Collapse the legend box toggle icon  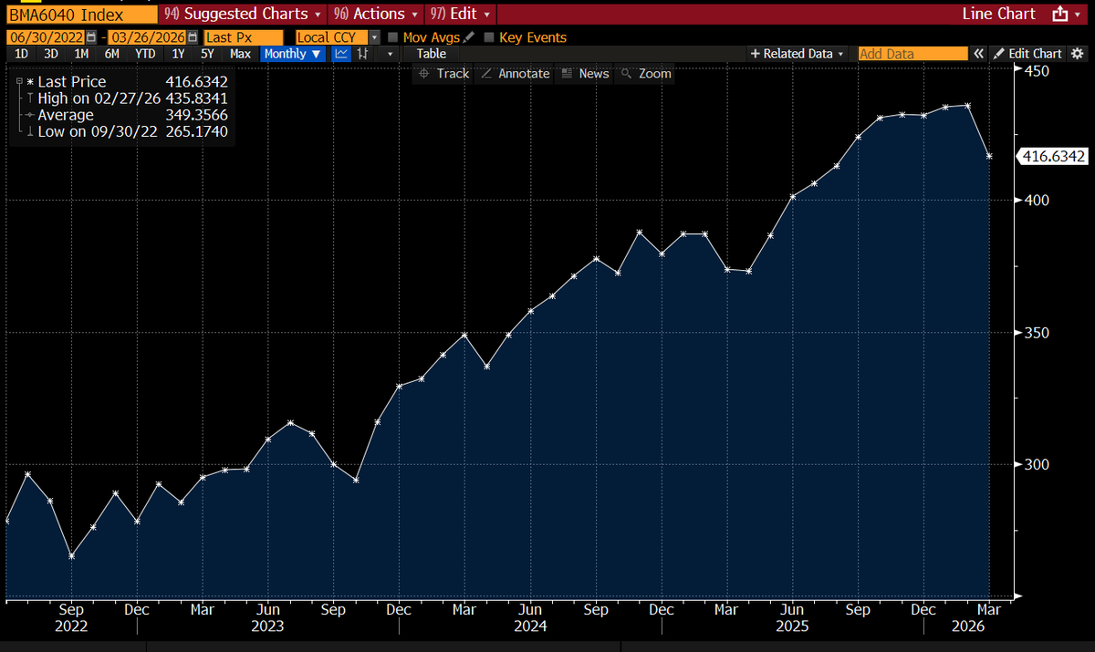coord(17,82)
